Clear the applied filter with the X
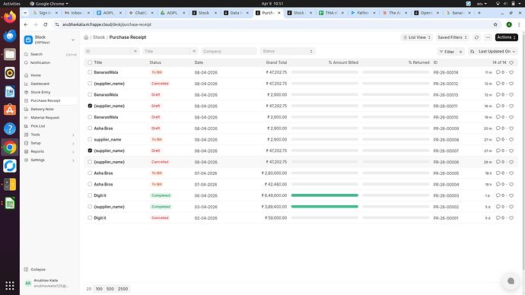The width and height of the screenshot is (525, 295). pyautogui.click(x=461, y=52)
